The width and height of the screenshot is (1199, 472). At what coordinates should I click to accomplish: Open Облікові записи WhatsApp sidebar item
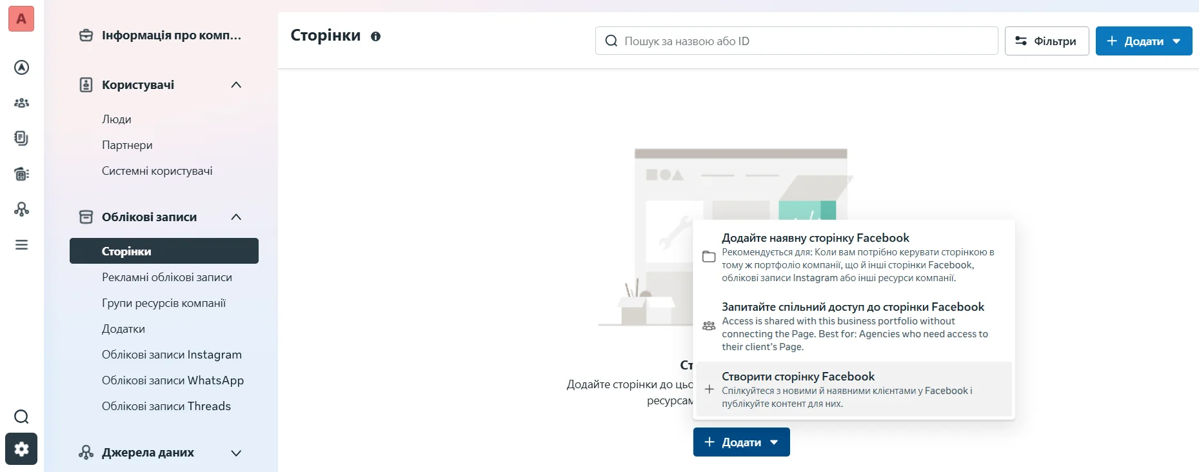[x=173, y=380]
